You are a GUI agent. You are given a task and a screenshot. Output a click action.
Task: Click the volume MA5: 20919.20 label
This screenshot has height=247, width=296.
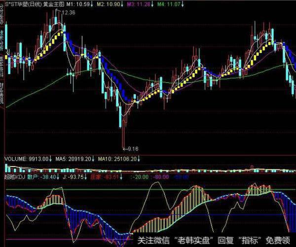coord(74,159)
